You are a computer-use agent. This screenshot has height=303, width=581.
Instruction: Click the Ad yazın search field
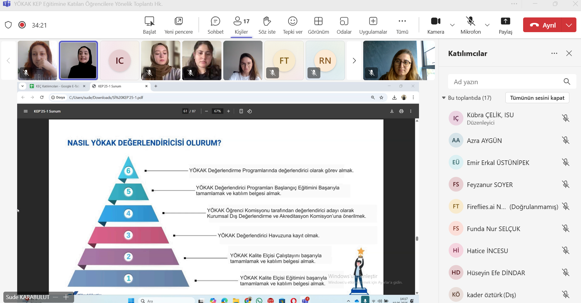tap(505, 82)
